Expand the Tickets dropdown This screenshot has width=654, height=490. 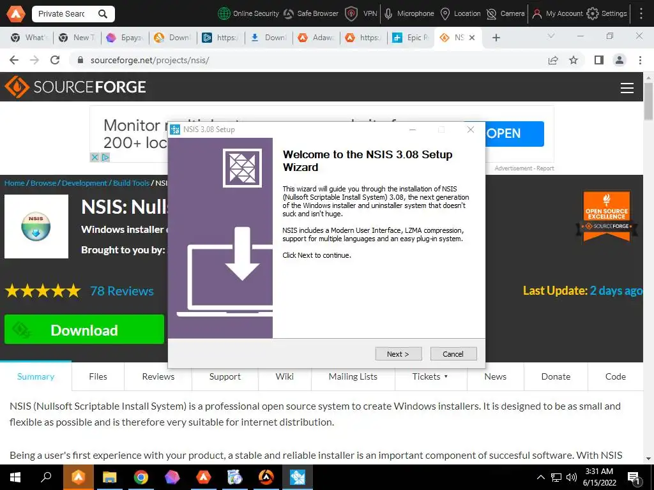(x=430, y=376)
